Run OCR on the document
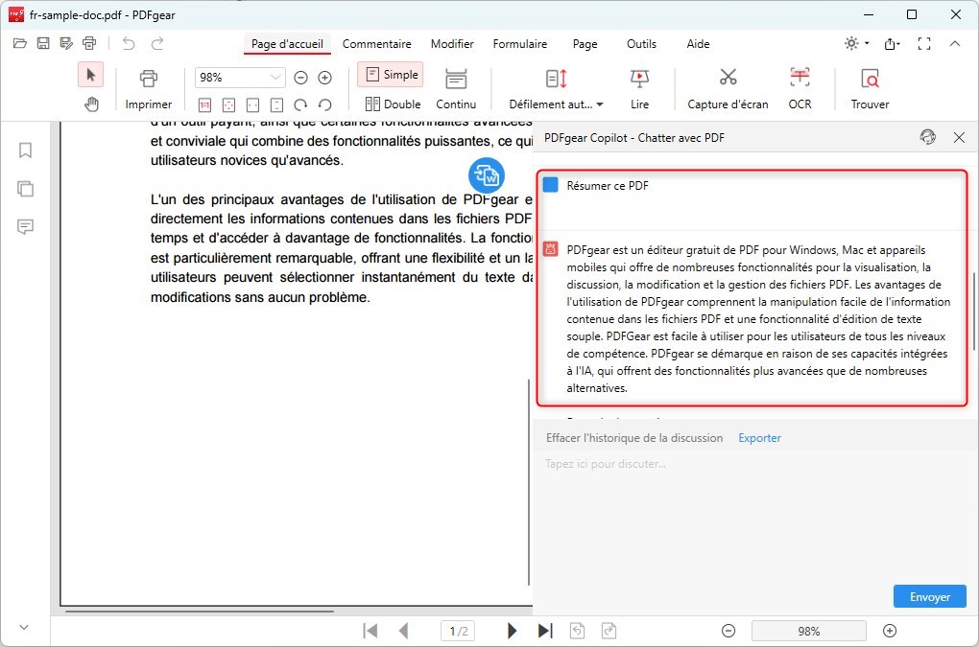The height and width of the screenshot is (647, 979). 800,87
